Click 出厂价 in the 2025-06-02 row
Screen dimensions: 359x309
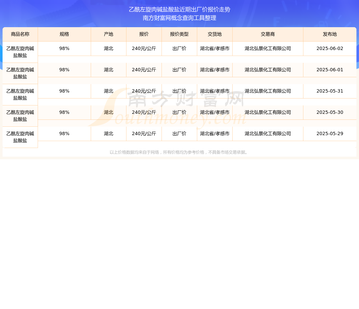(180, 48)
